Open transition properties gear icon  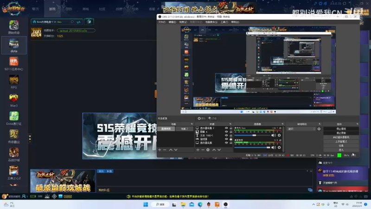tap(319, 129)
